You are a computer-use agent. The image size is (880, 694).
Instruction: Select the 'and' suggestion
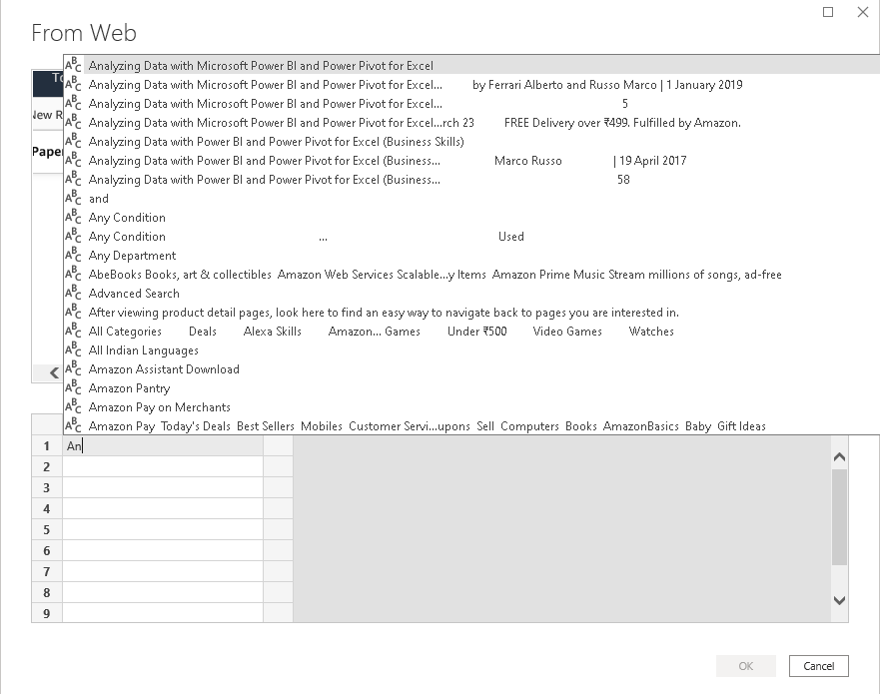click(471, 199)
